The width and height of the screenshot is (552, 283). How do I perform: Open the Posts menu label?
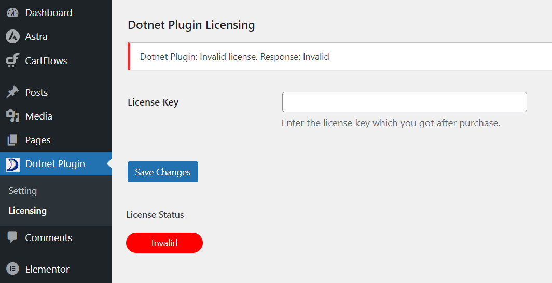36,92
